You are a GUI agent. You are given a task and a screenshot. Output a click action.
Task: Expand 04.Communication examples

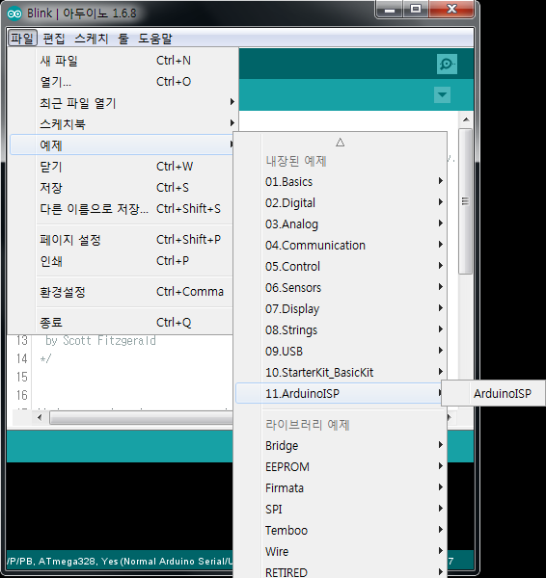click(341, 245)
